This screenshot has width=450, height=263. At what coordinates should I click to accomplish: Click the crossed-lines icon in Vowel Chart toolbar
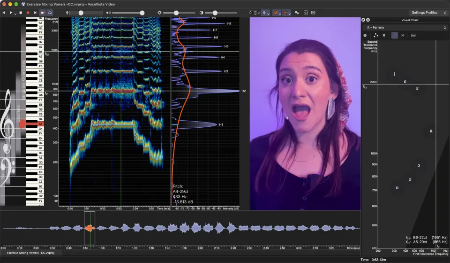403,35
